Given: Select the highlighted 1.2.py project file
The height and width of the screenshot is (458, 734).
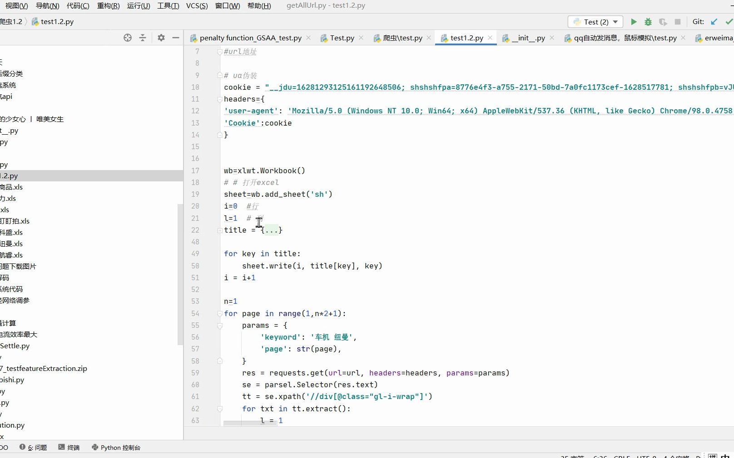Looking at the screenshot, I should pos(91,176).
